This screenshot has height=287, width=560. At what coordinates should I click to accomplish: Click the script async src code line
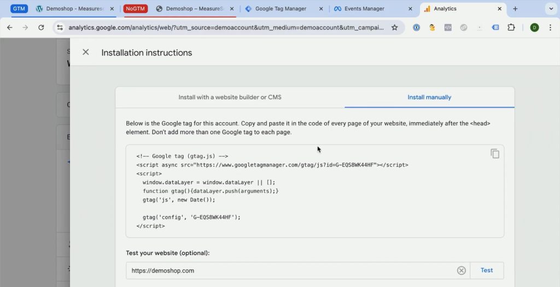pyautogui.click(x=272, y=165)
